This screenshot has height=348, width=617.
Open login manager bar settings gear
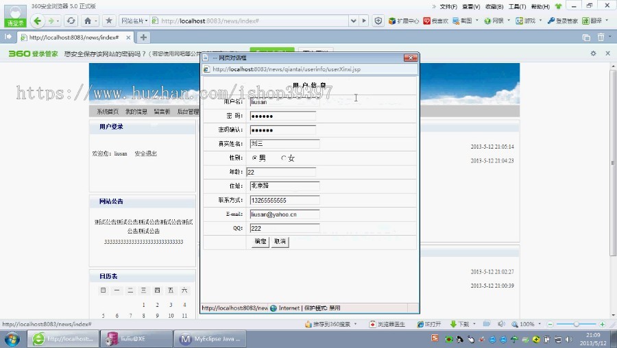point(594,53)
